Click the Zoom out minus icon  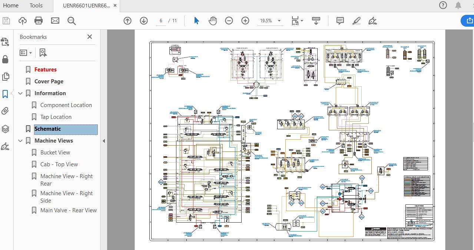pyautogui.click(x=229, y=21)
